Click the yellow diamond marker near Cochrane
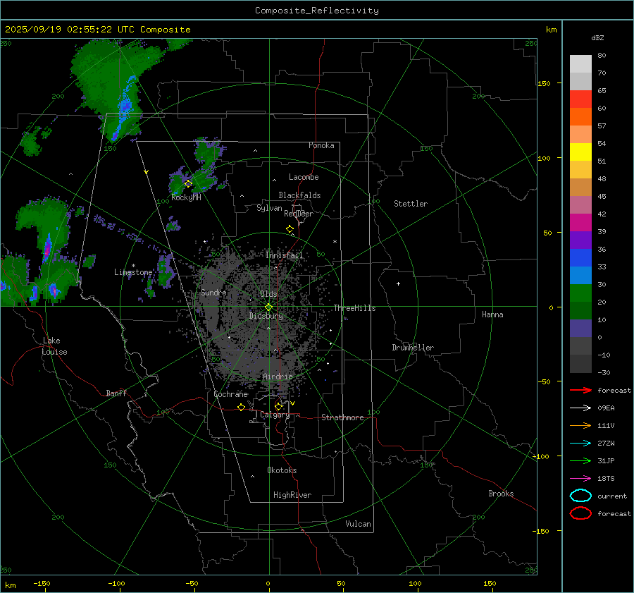The height and width of the screenshot is (593, 634). pyautogui.click(x=242, y=407)
